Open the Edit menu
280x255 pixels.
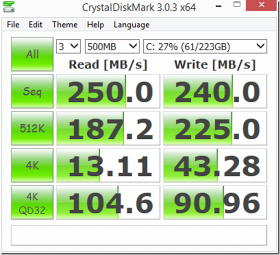[x=35, y=24]
